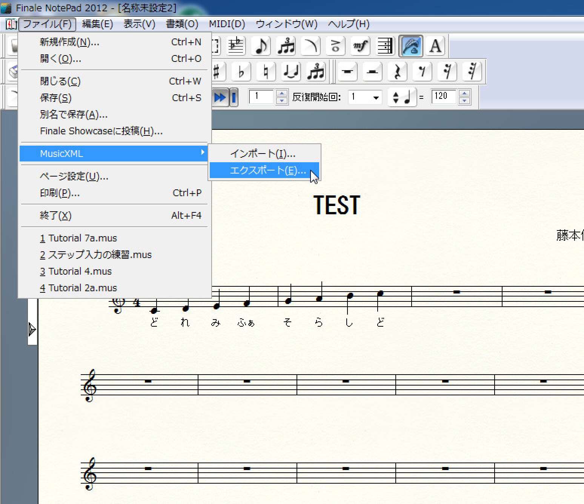This screenshot has height=504, width=584.
Task: Choose 新規作成(N)... from File menu
Action: [114, 42]
